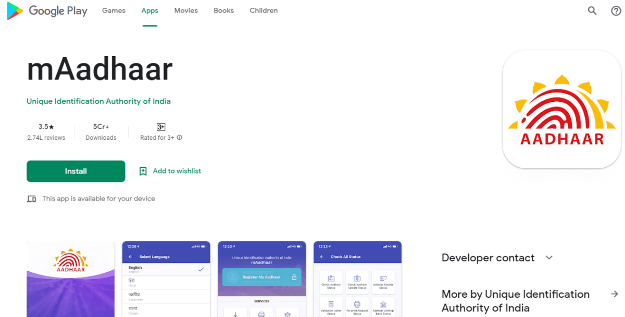This screenshot has width=625, height=317.
Task: Expand the Developer contact section
Action: [549, 258]
